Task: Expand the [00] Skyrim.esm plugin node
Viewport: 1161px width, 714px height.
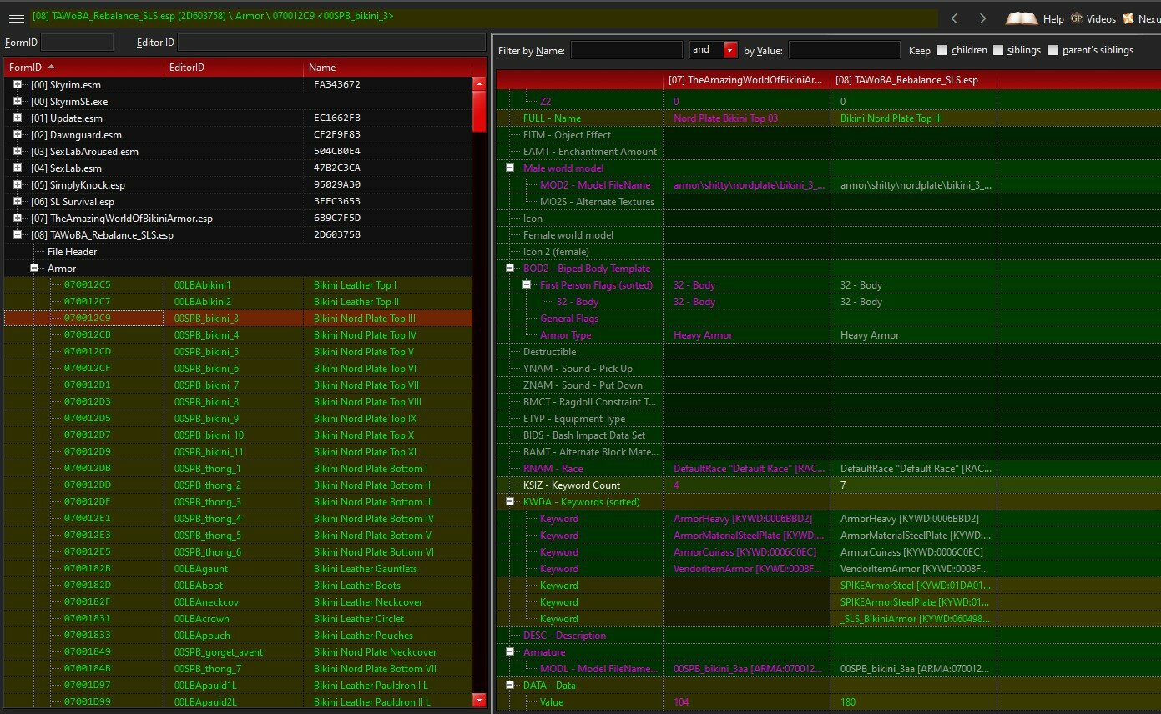Action: 18,84
